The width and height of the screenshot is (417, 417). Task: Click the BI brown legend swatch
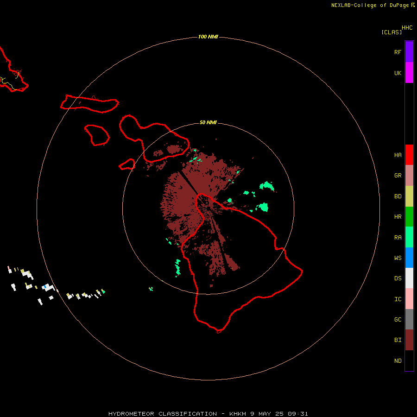(x=409, y=340)
